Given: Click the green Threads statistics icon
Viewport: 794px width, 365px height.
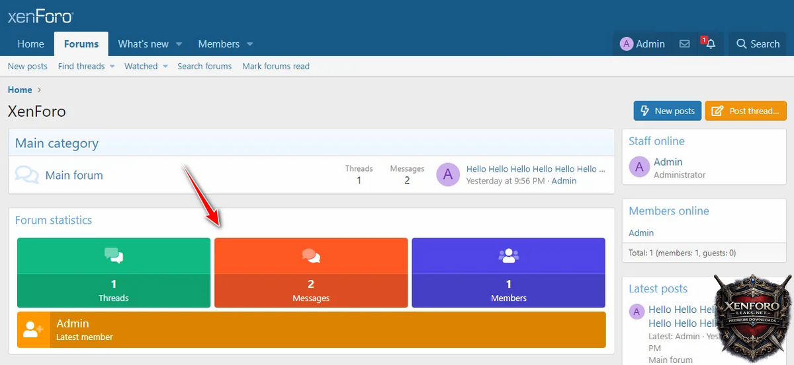Looking at the screenshot, I should [x=114, y=255].
